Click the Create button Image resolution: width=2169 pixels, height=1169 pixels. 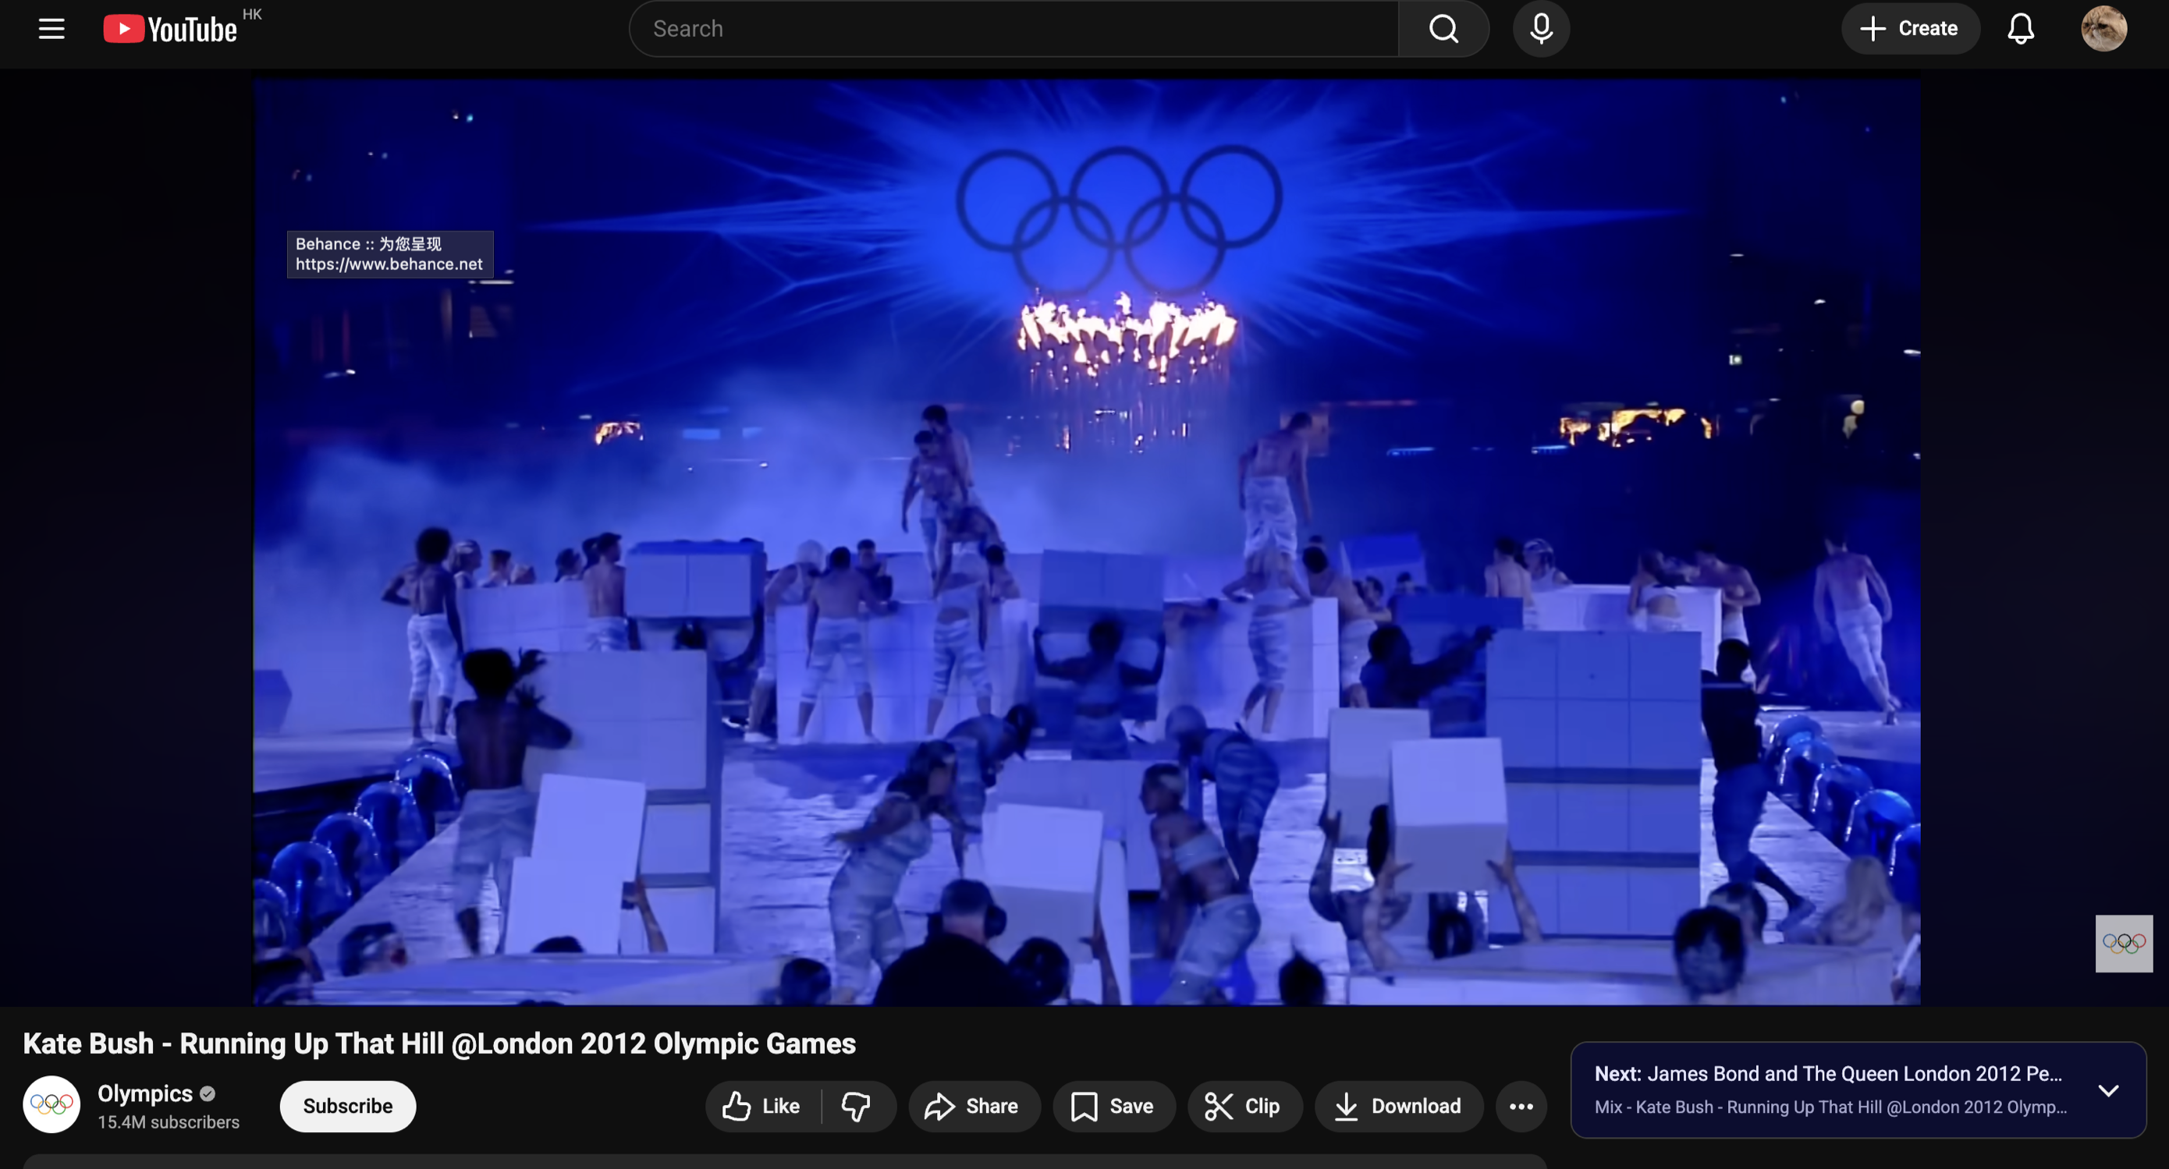pyautogui.click(x=1910, y=29)
